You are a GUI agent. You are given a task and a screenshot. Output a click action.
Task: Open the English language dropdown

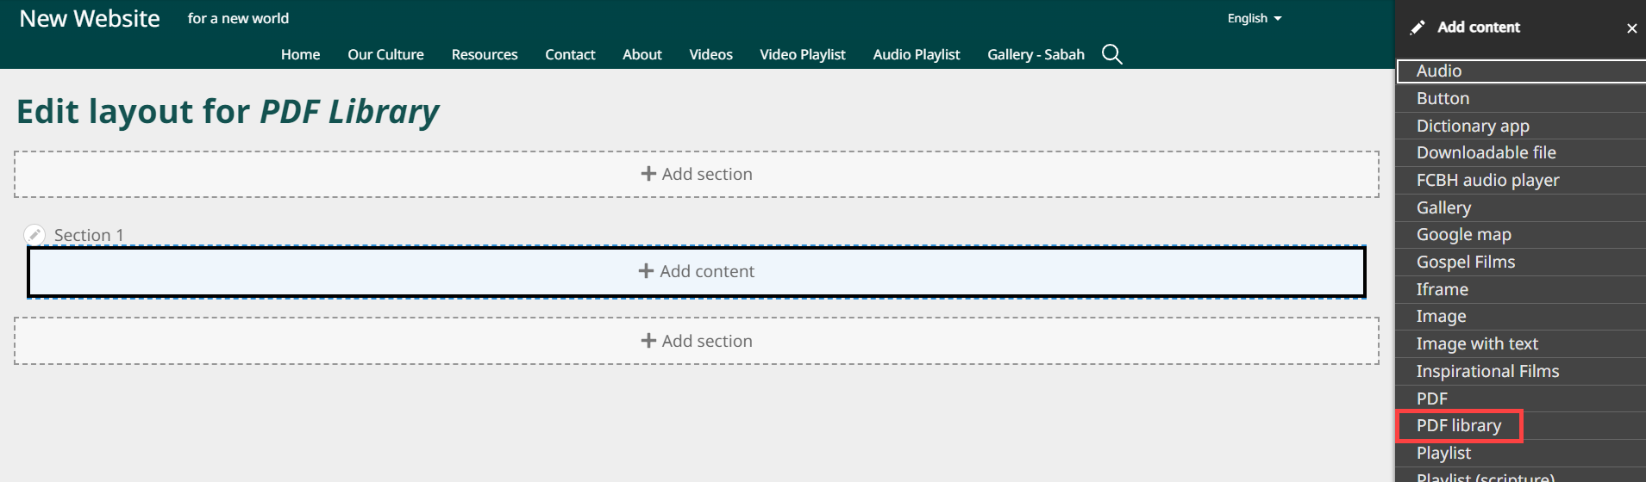pos(1255,18)
